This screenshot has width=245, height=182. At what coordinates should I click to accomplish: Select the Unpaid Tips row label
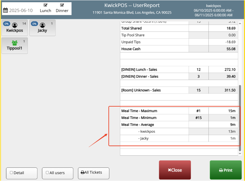131,42
